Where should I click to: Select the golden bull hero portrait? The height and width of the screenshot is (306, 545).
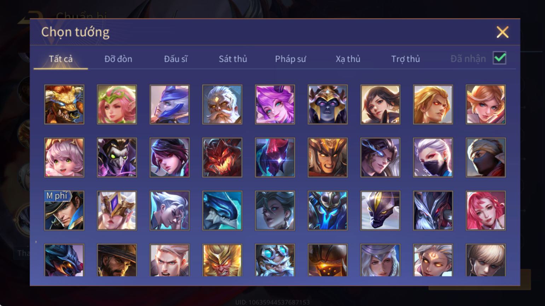(64, 105)
